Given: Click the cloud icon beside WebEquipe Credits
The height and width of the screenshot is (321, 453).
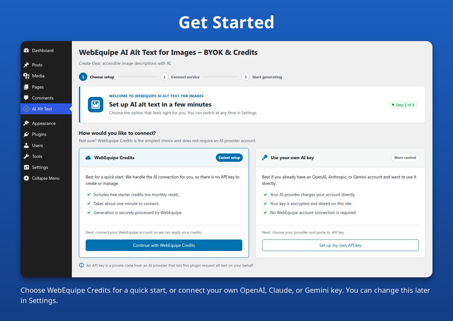Looking at the screenshot, I should (88, 158).
